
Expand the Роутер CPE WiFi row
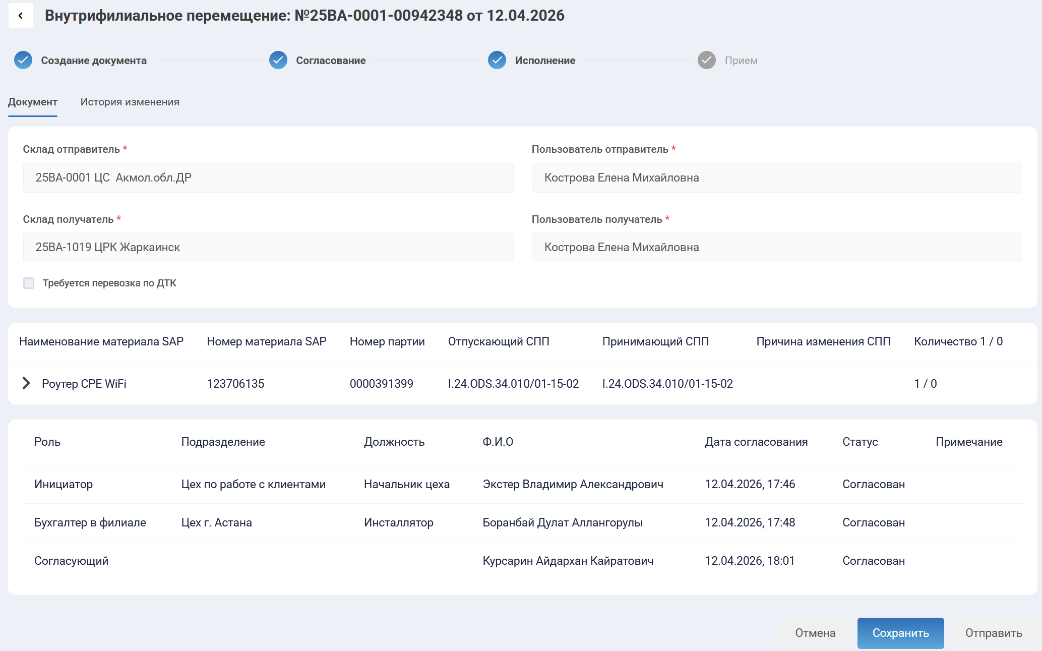pyautogui.click(x=26, y=383)
